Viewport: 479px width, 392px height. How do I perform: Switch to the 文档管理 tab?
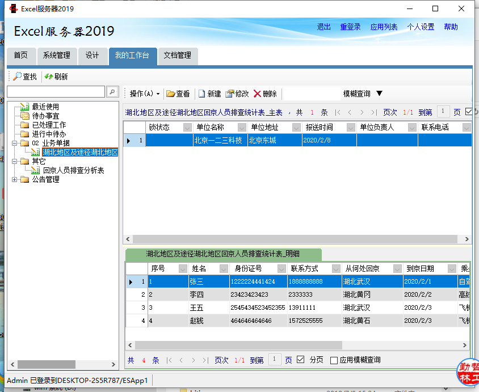tap(177, 55)
